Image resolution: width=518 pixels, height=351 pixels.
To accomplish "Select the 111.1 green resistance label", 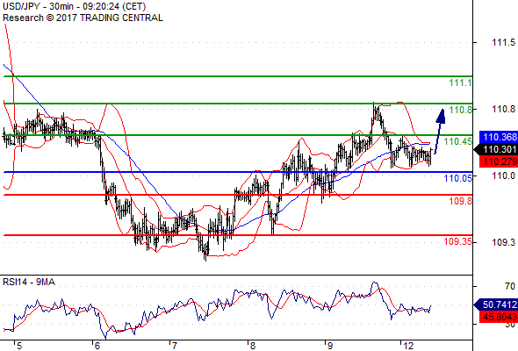I will [x=460, y=82].
